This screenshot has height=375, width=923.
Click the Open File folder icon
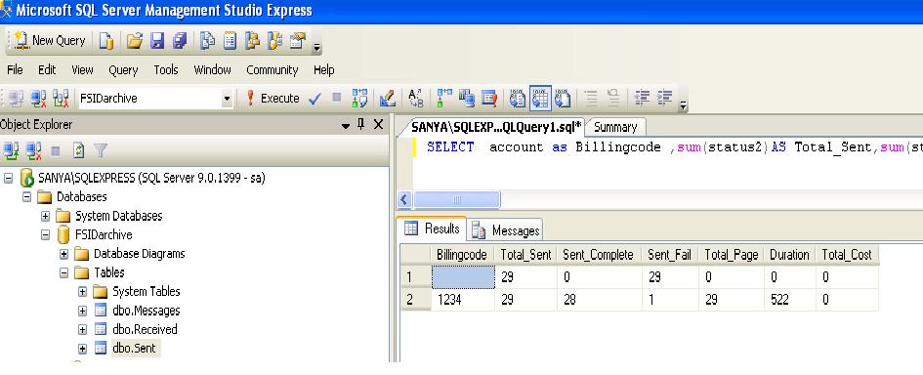(135, 41)
